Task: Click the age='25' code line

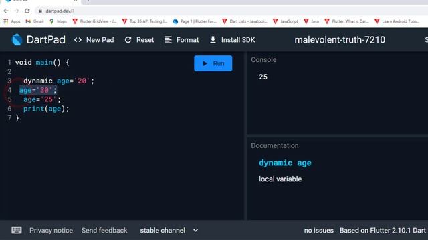Action: [x=42, y=99]
